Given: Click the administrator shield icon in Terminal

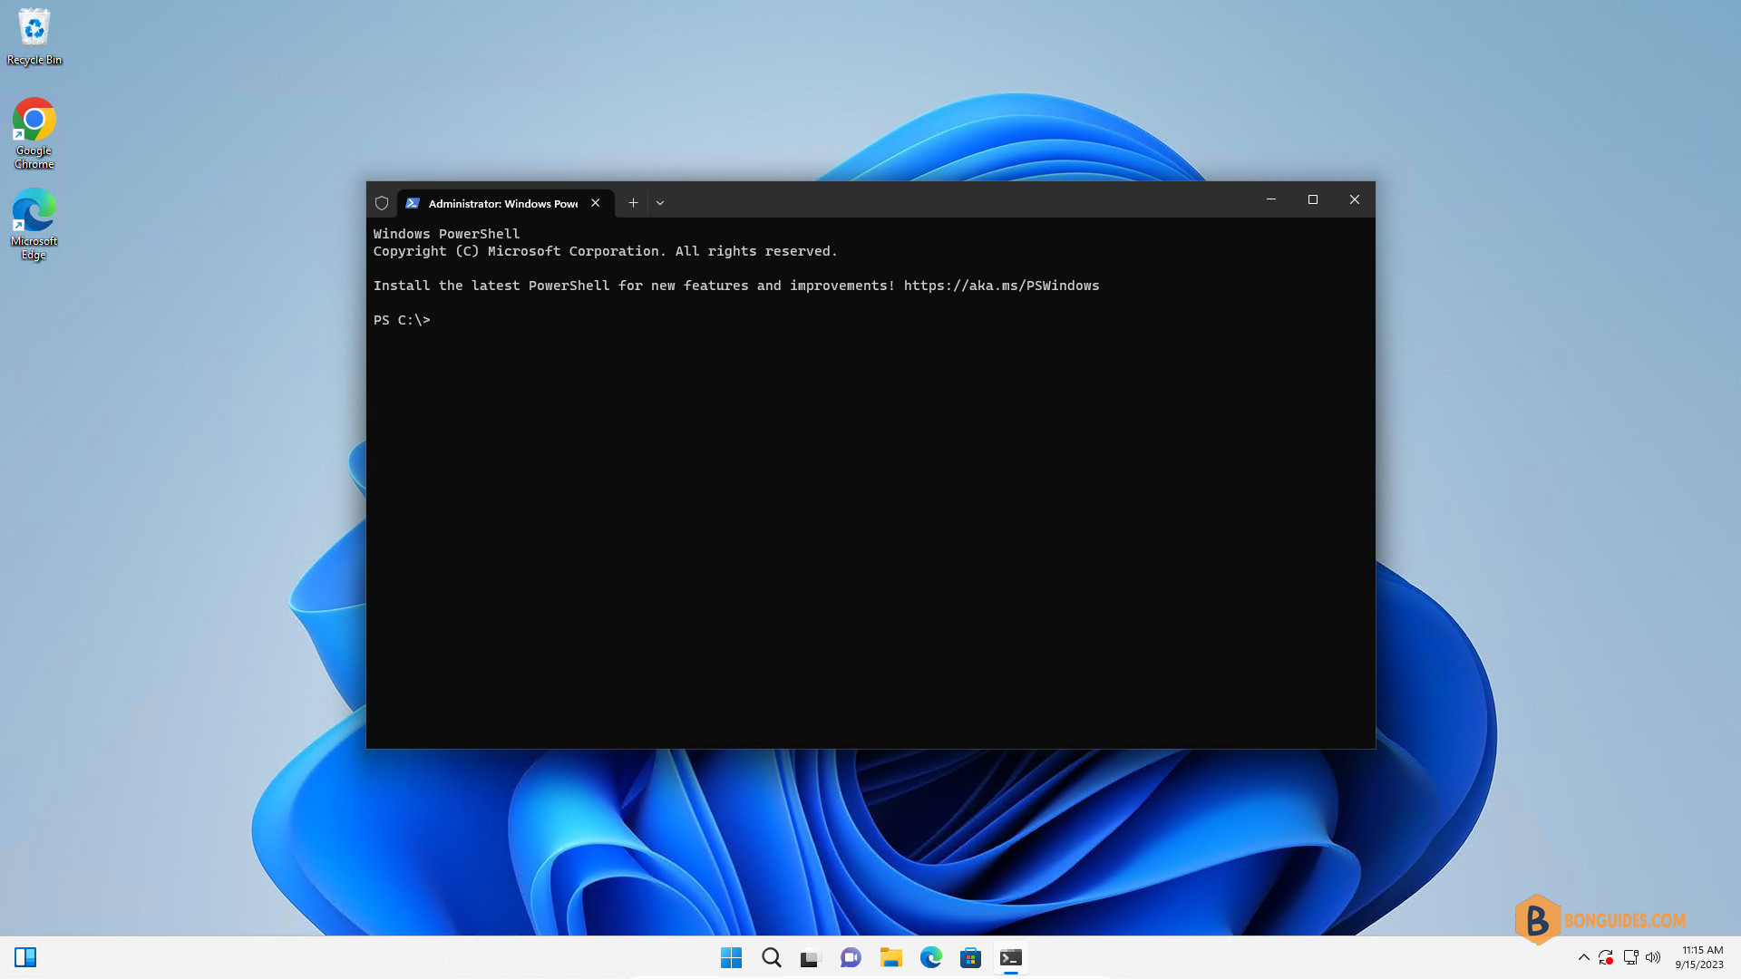Looking at the screenshot, I should point(382,203).
